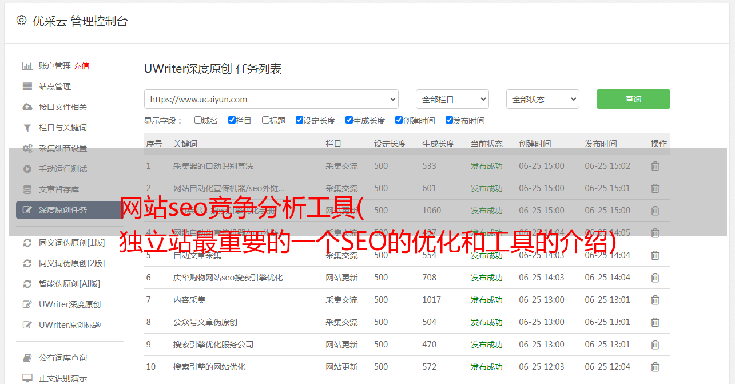Open UWriter深度原创 sidebar link

coord(70,304)
